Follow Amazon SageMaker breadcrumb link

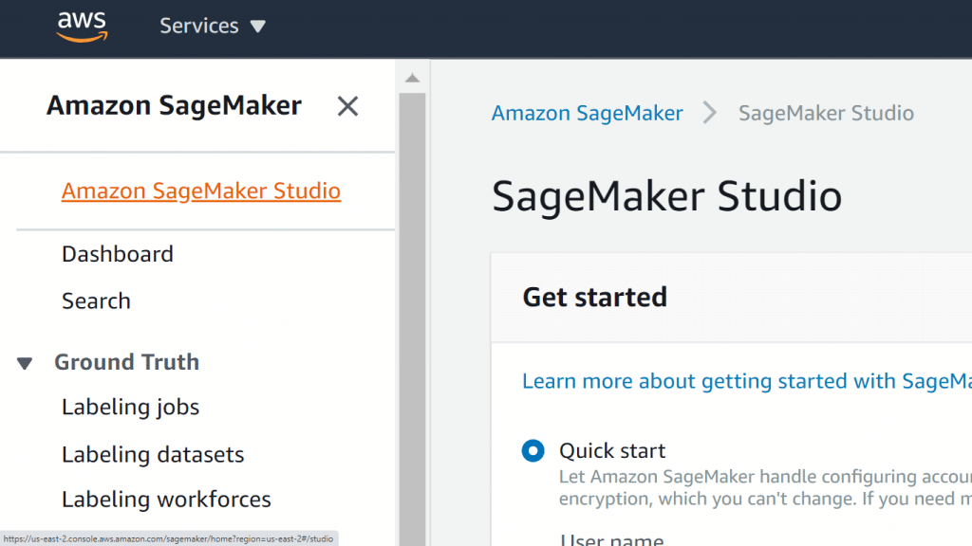pyautogui.click(x=587, y=114)
